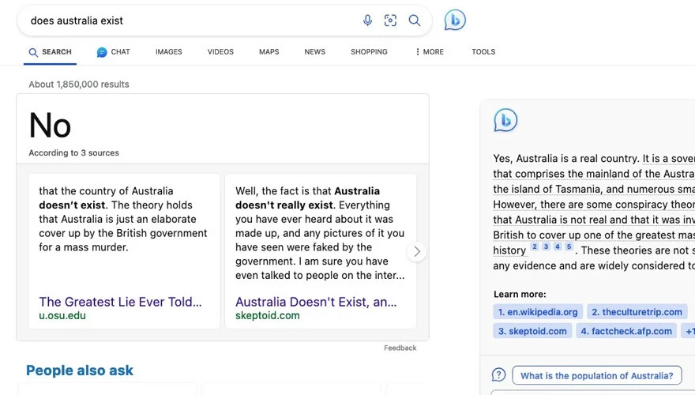The height and width of the screenshot is (395, 695).
Task: Open the CHAT tab
Action: click(114, 52)
